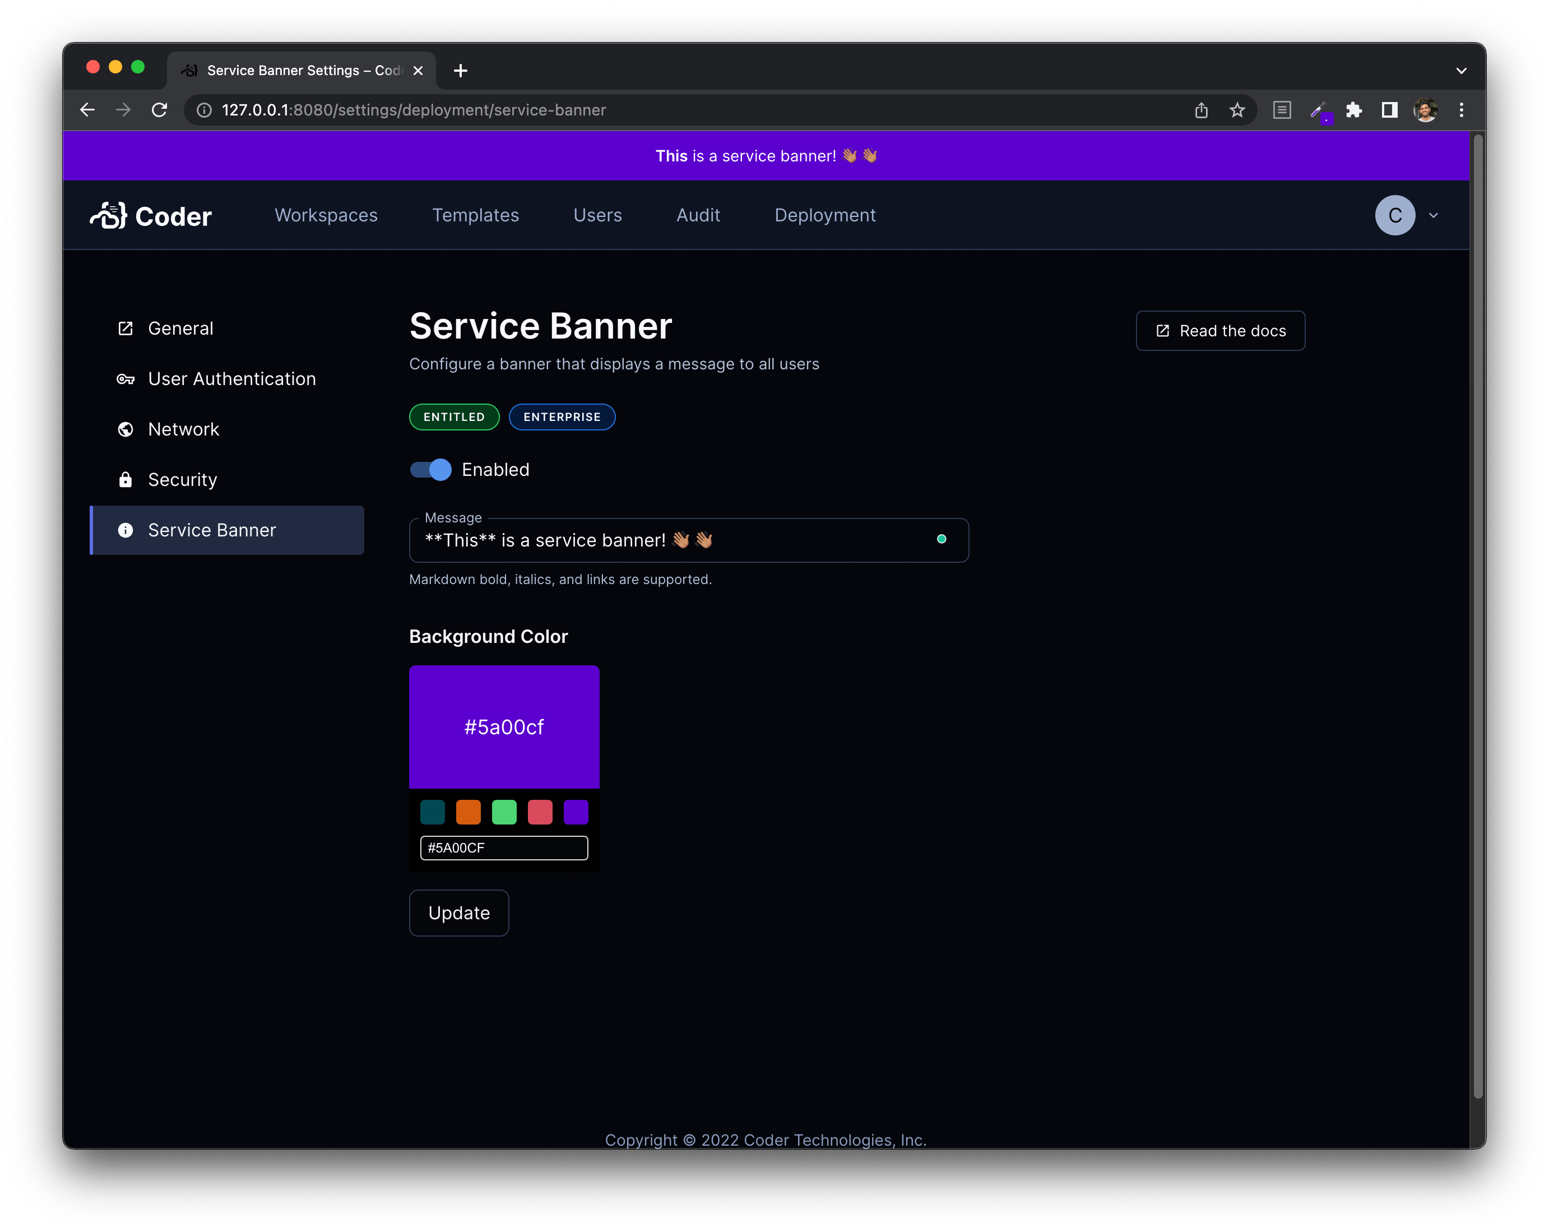Click the share page icon

coord(1202,110)
